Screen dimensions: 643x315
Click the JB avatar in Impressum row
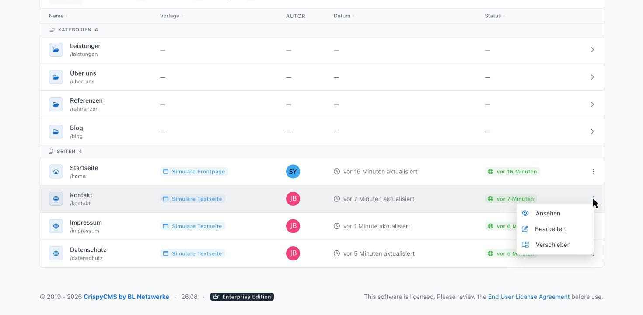coord(293,226)
